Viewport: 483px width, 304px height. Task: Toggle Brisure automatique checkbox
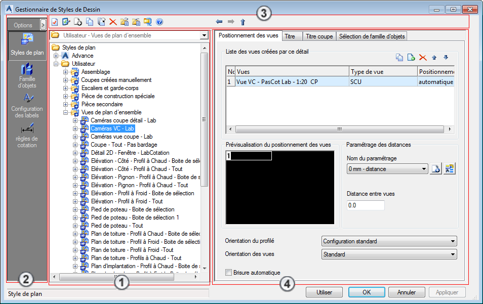(228, 273)
